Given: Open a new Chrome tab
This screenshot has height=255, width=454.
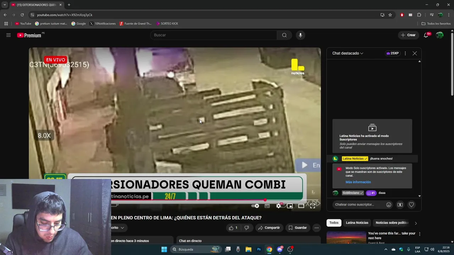Looking at the screenshot, I should 69,5.
